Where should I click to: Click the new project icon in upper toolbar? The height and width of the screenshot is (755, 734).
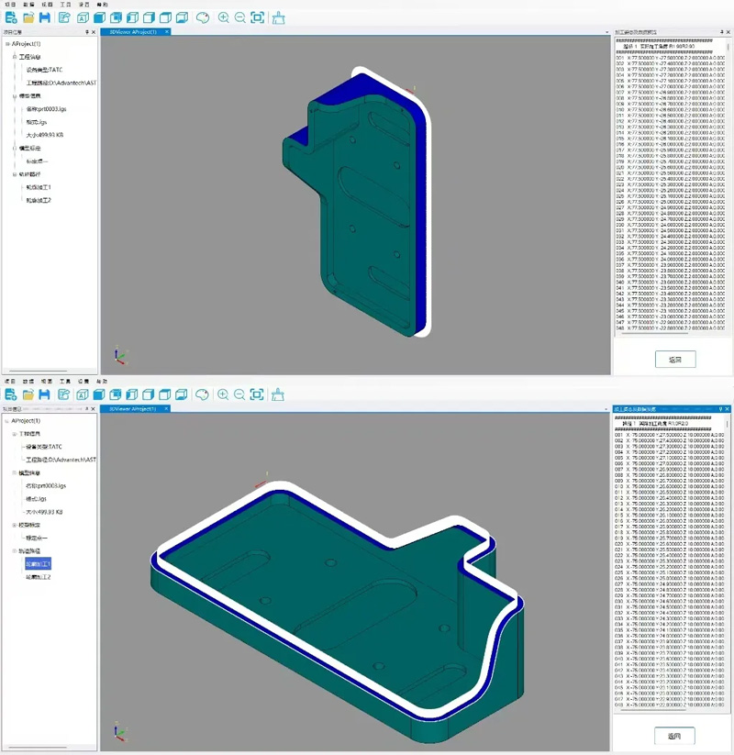click(x=11, y=17)
